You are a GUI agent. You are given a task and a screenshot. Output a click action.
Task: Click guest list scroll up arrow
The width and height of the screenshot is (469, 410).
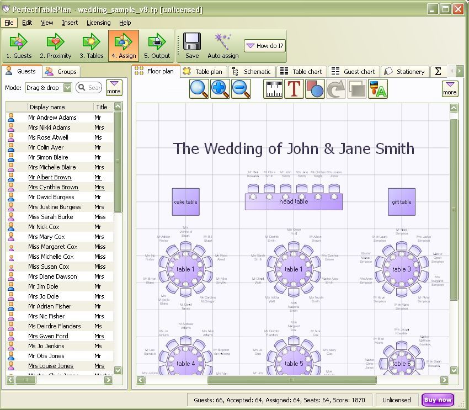pyautogui.click(x=118, y=106)
